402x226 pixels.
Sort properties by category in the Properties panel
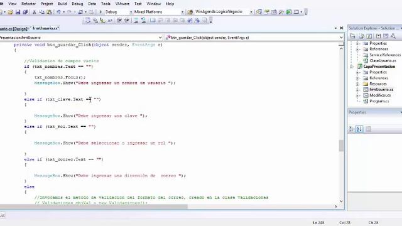352,129
